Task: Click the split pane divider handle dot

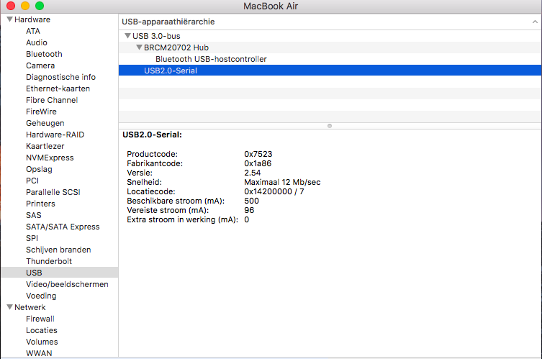Action: point(330,126)
